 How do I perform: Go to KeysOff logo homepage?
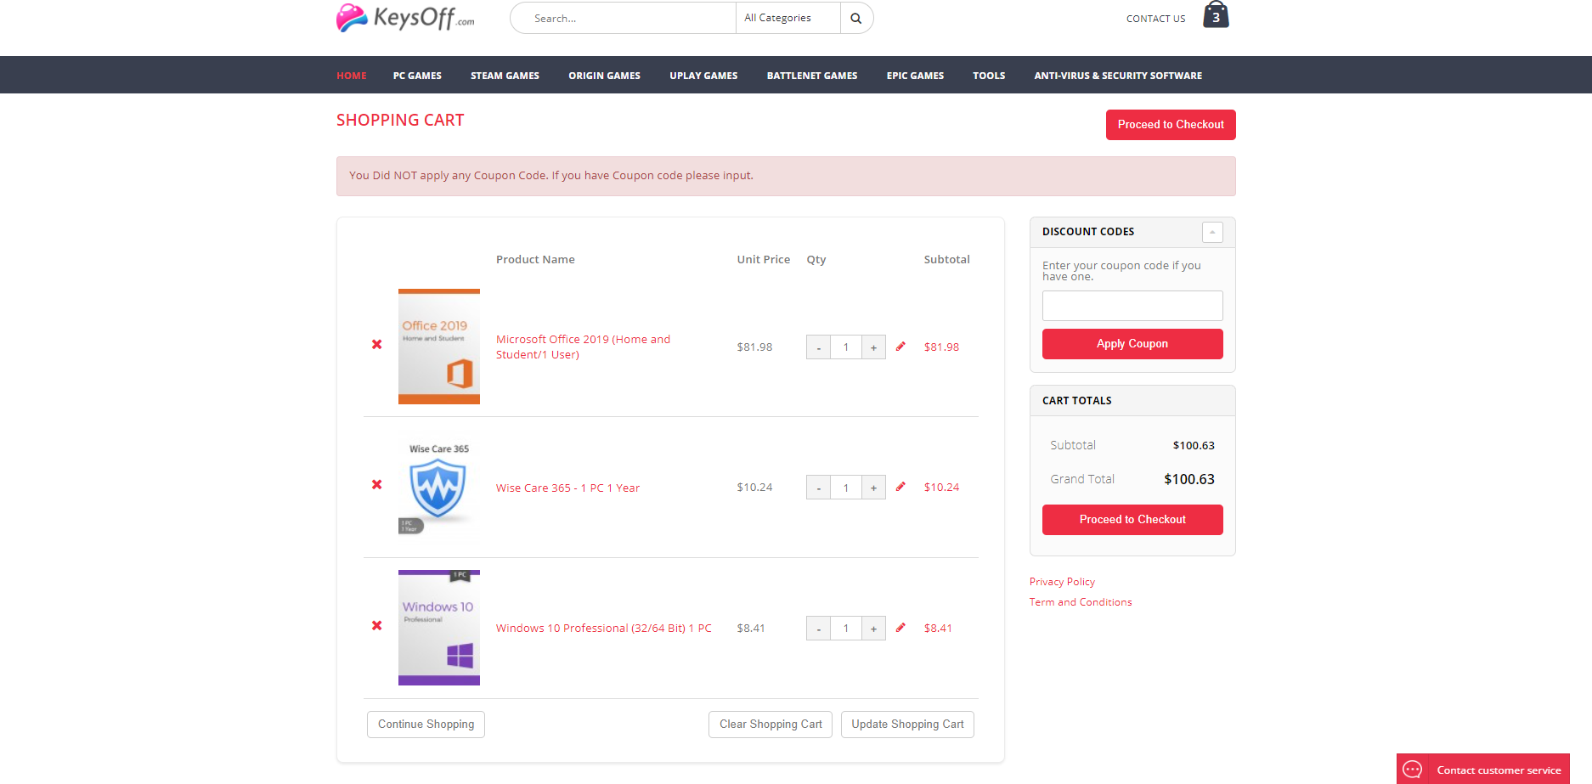pyautogui.click(x=405, y=18)
